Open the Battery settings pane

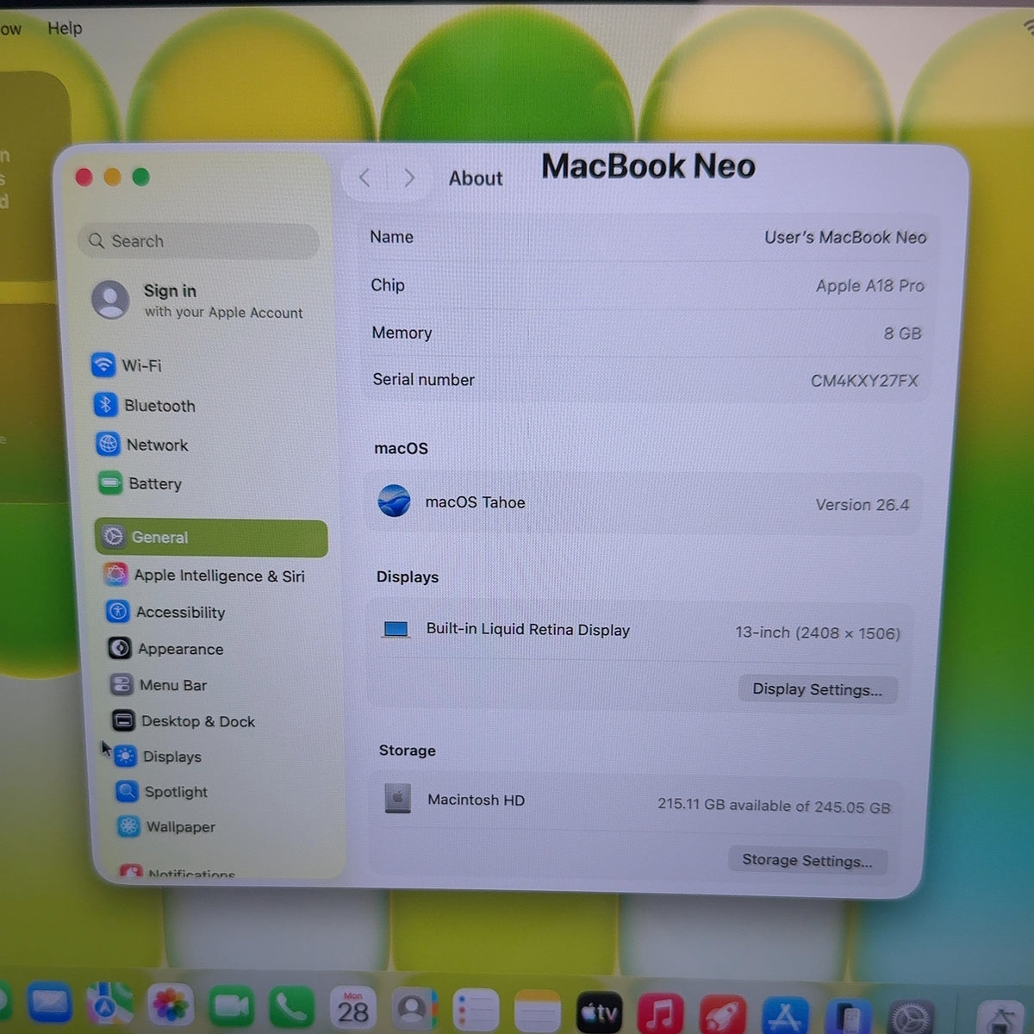(x=140, y=483)
